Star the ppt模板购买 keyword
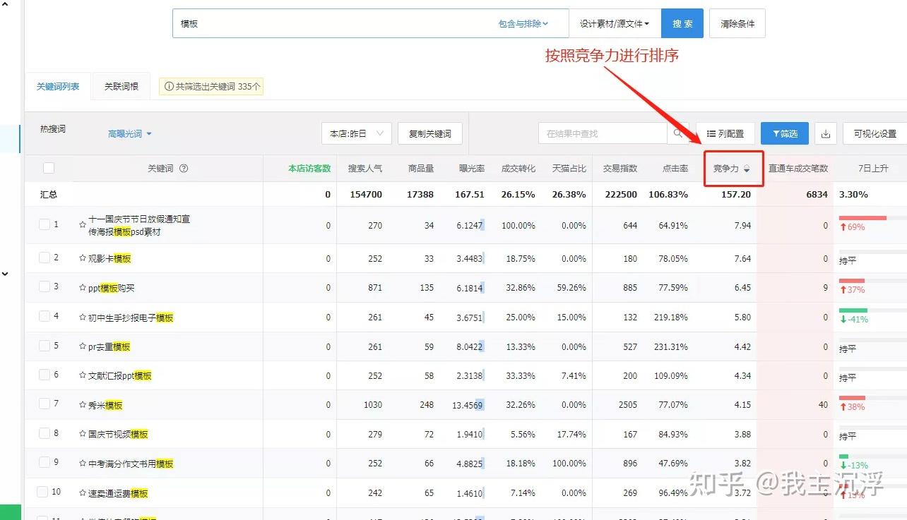 click(x=83, y=288)
